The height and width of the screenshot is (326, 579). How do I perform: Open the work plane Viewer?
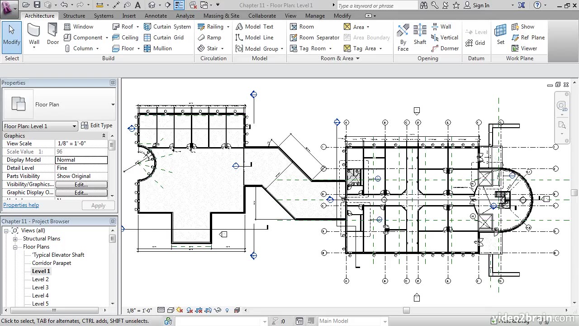pyautogui.click(x=524, y=48)
